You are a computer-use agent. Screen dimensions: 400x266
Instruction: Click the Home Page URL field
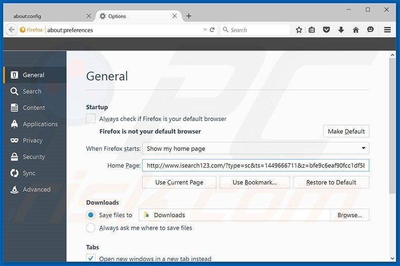pyautogui.click(x=255, y=166)
